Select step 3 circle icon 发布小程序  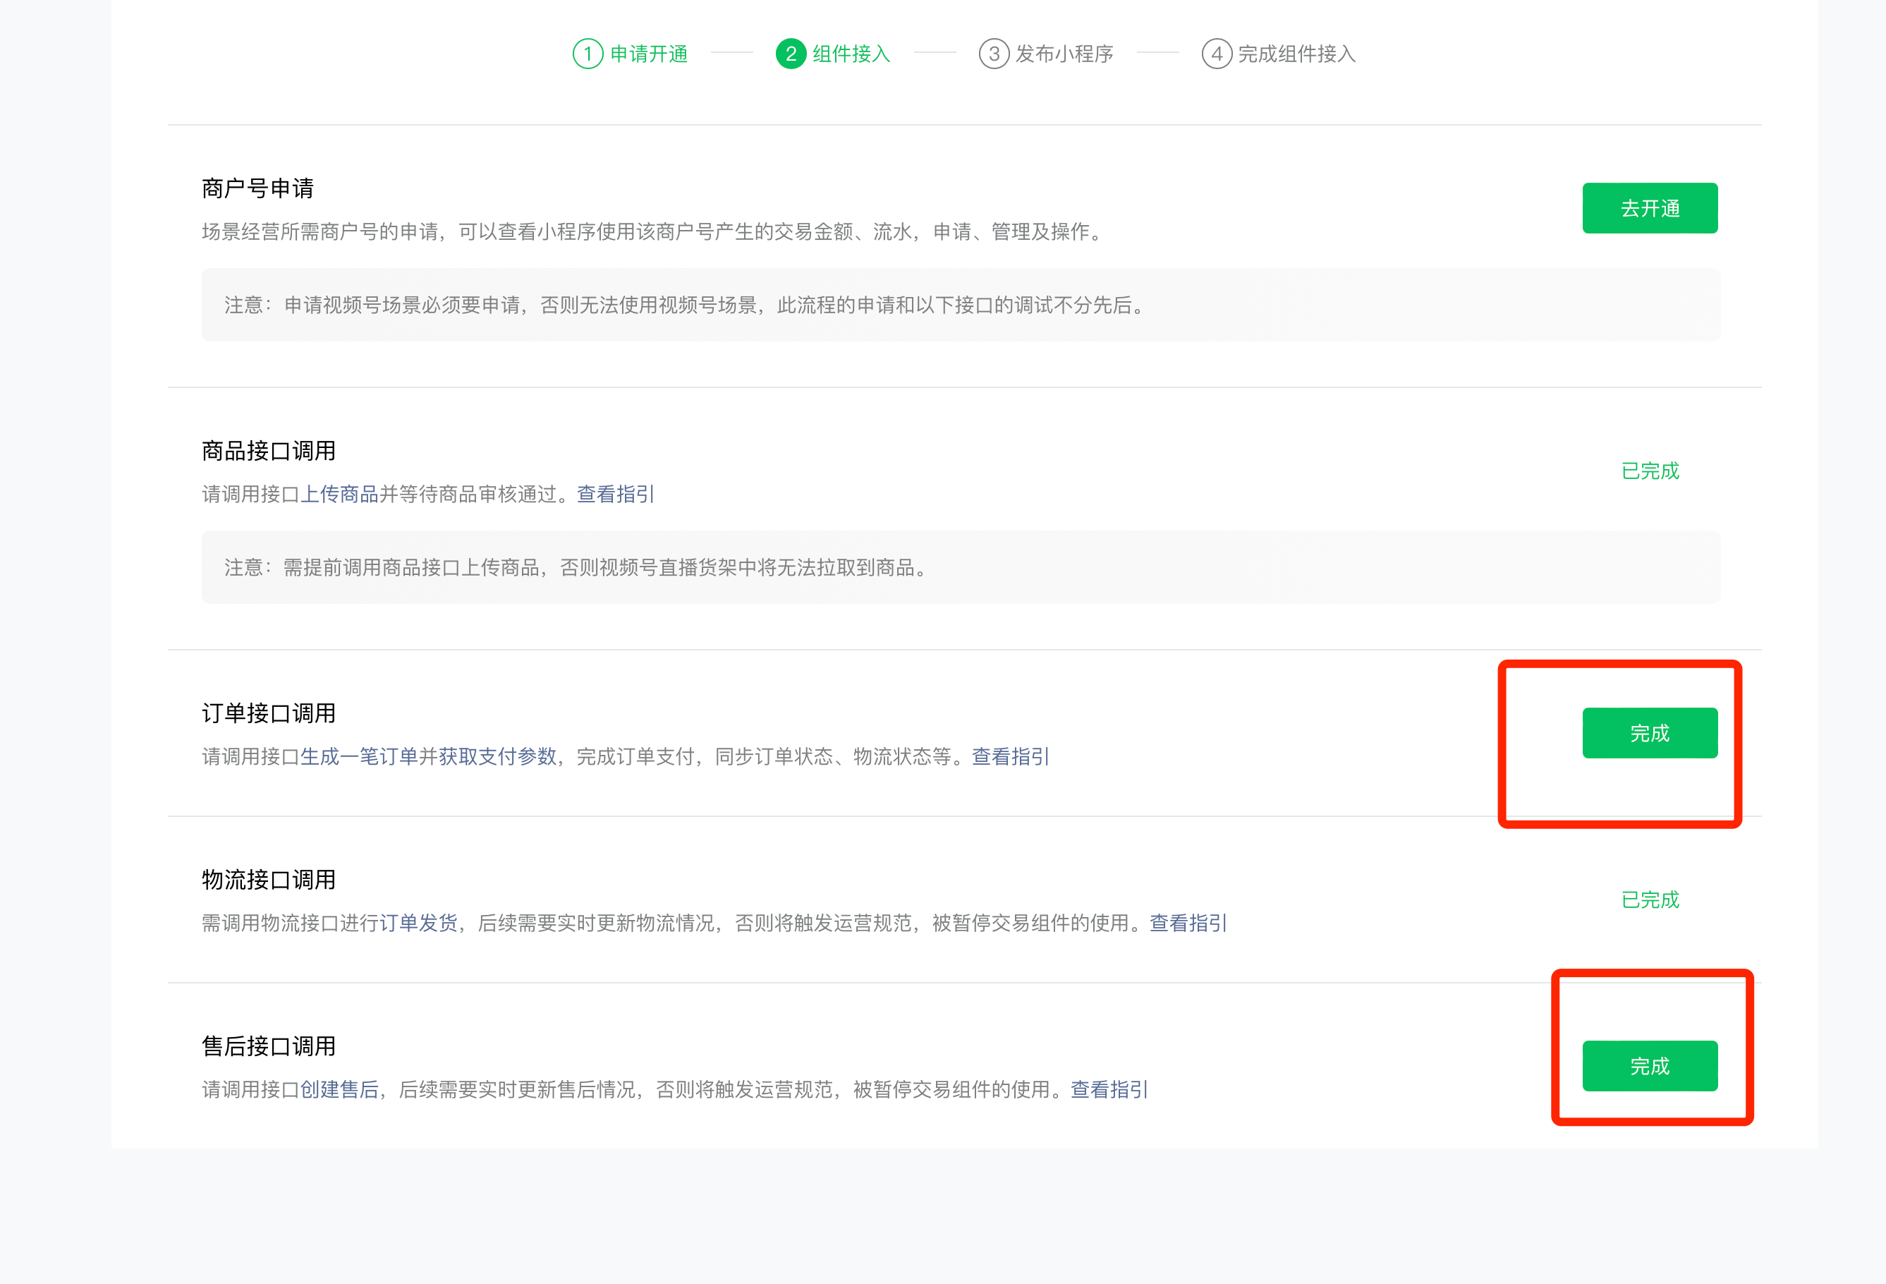[994, 54]
